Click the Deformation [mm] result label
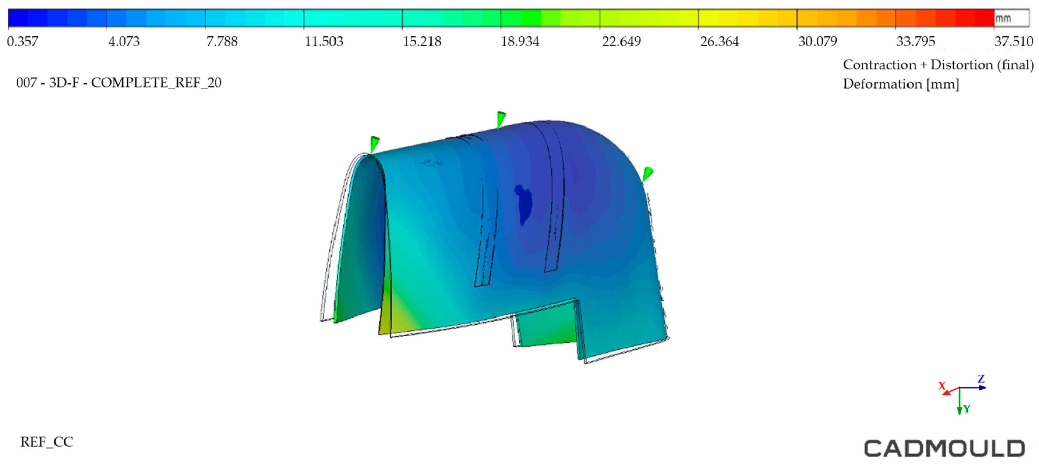This screenshot has height=472, width=1039. (901, 84)
